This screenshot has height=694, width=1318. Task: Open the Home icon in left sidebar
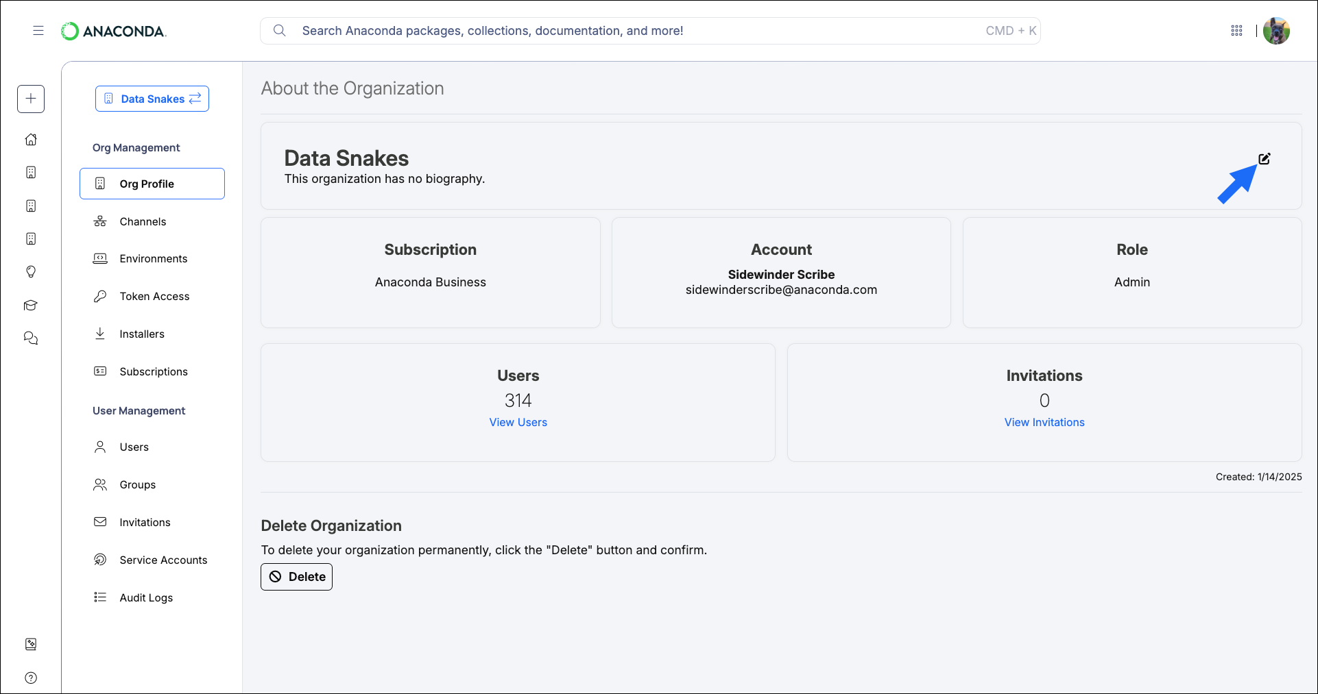31,139
